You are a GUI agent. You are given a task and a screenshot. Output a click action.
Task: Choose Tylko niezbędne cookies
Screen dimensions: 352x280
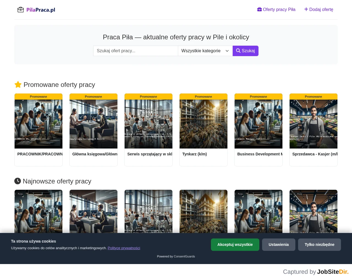click(x=320, y=245)
